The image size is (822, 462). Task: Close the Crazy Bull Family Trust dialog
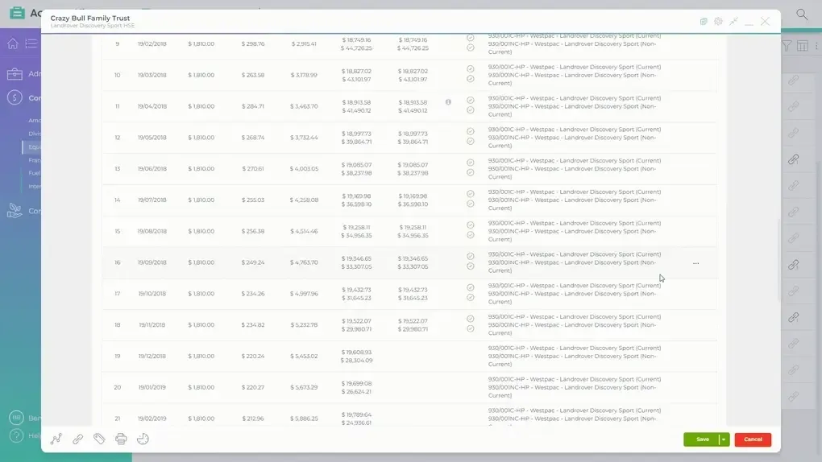click(x=766, y=22)
